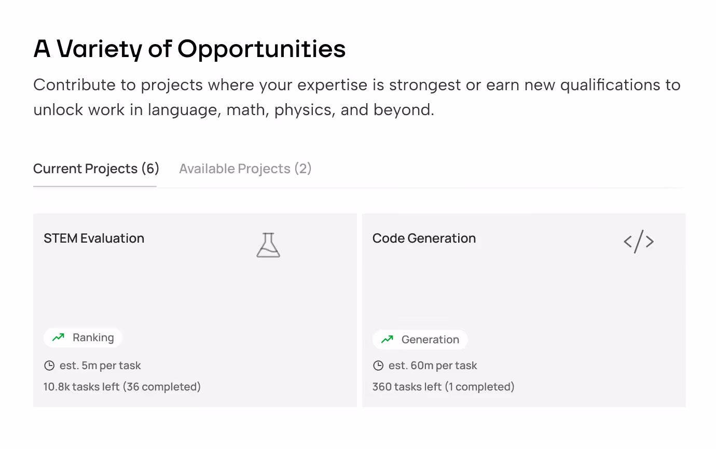The width and height of the screenshot is (716, 449).
Task: Click the Ranking tag badge
Action: click(x=83, y=338)
